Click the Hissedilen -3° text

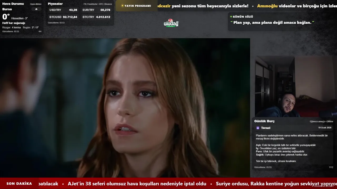(x=19, y=18)
